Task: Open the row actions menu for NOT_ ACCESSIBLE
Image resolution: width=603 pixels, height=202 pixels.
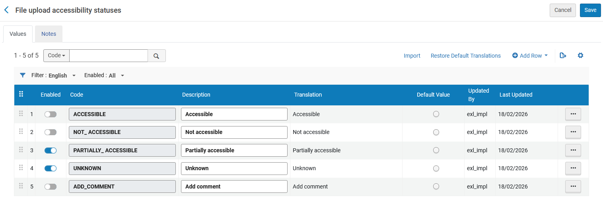Action: point(573,132)
